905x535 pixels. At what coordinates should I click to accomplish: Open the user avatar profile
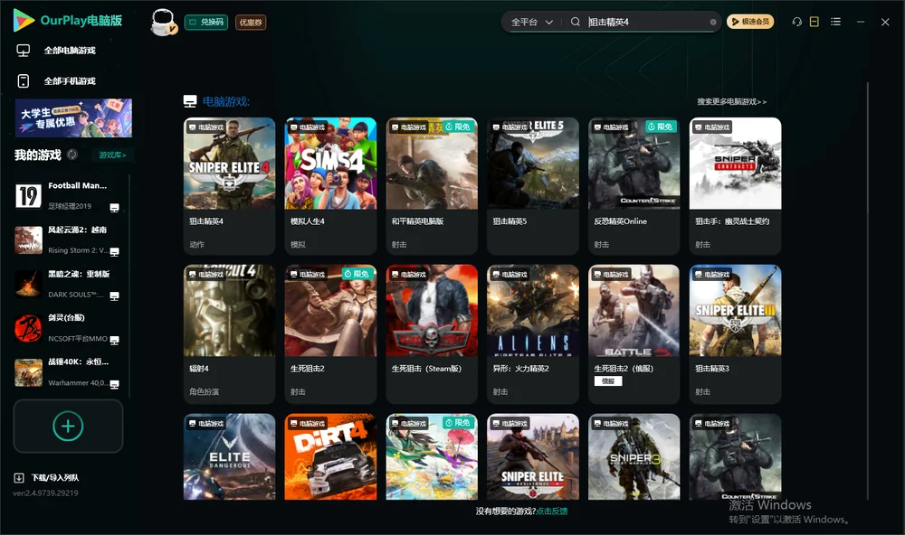(163, 22)
